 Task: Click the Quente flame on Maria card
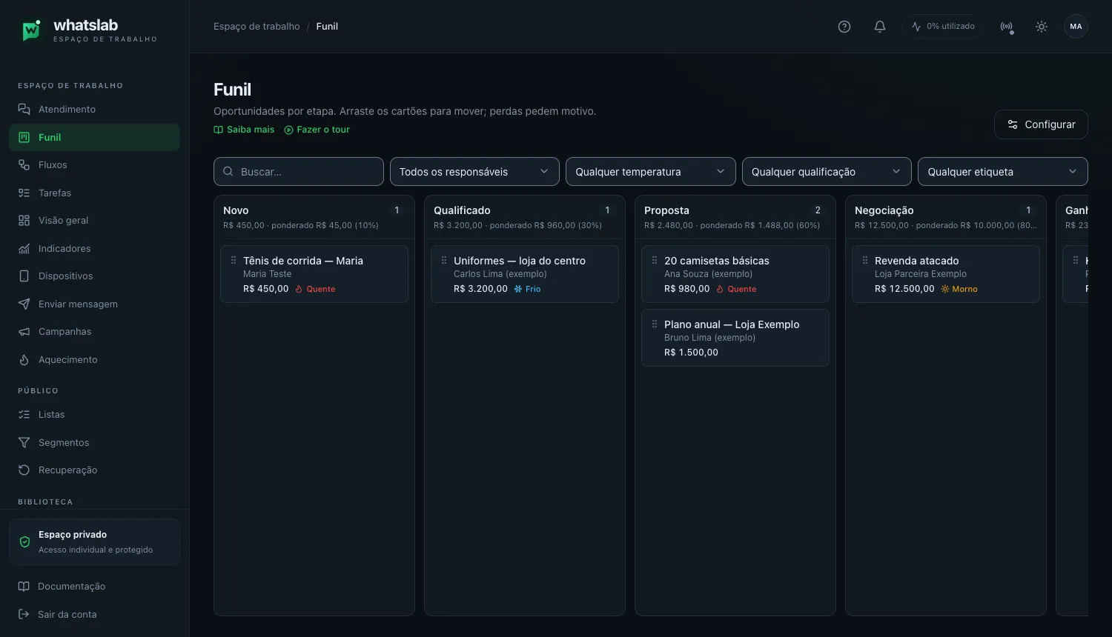315,289
